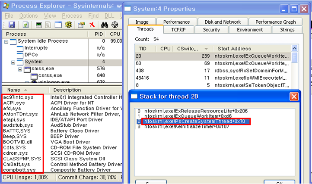Select AMonTDnt.sys in DLL list

point(62,114)
